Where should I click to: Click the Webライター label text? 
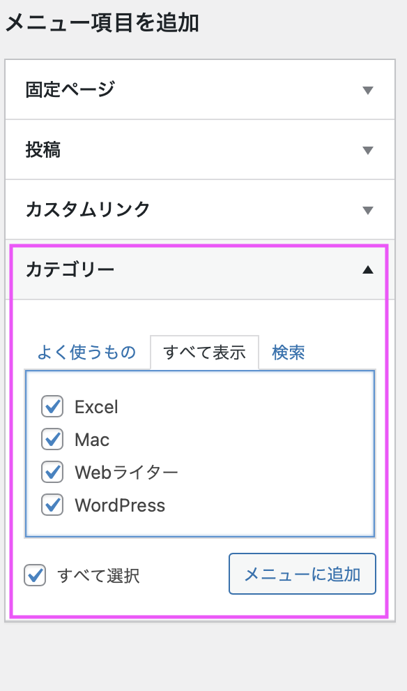click(126, 473)
